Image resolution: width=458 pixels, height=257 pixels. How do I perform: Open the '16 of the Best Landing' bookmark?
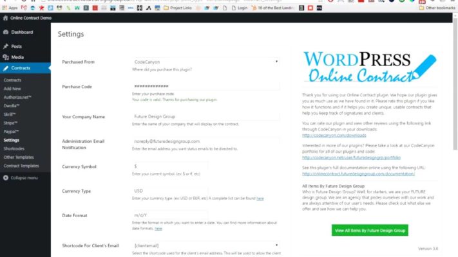click(x=273, y=8)
